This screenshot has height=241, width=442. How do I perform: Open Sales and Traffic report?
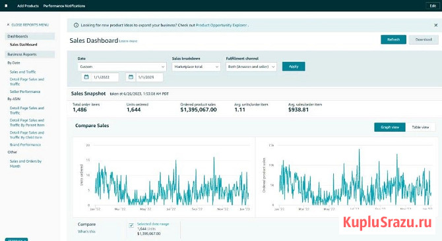point(23,72)
